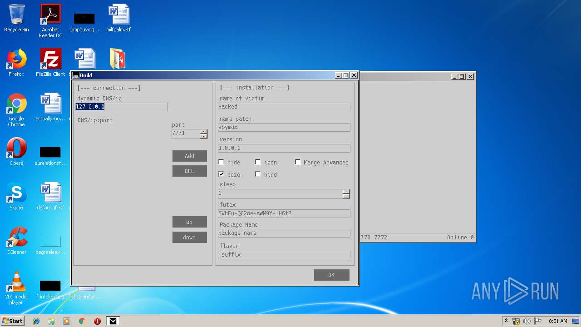Enable the icon checkbox

[258, 162]
